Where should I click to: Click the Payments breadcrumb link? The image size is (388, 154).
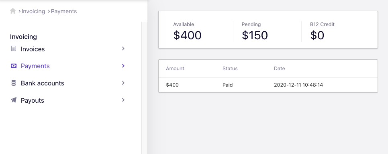tap(64, 11)
